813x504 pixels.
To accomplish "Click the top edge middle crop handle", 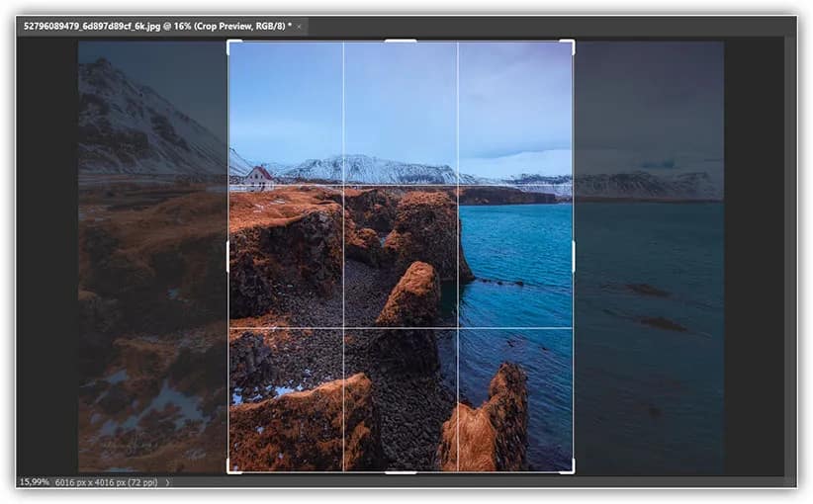I will pyautogui.click(x=401, y=41).
